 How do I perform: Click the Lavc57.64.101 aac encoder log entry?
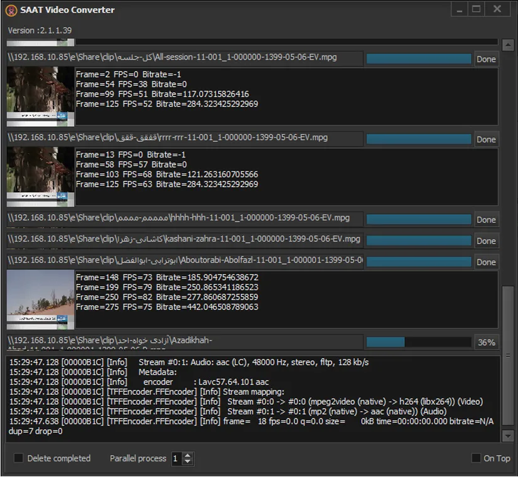[x=139, y=382]
